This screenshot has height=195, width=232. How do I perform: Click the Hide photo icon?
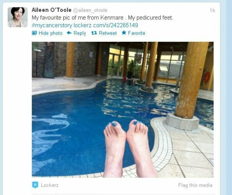pos(34,33)
